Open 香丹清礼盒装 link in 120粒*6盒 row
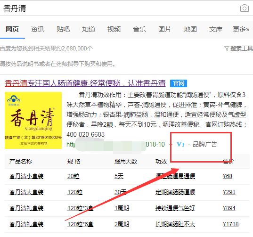Image resolution: width=253 pixels, height=237 pixels. click(26, 224)
